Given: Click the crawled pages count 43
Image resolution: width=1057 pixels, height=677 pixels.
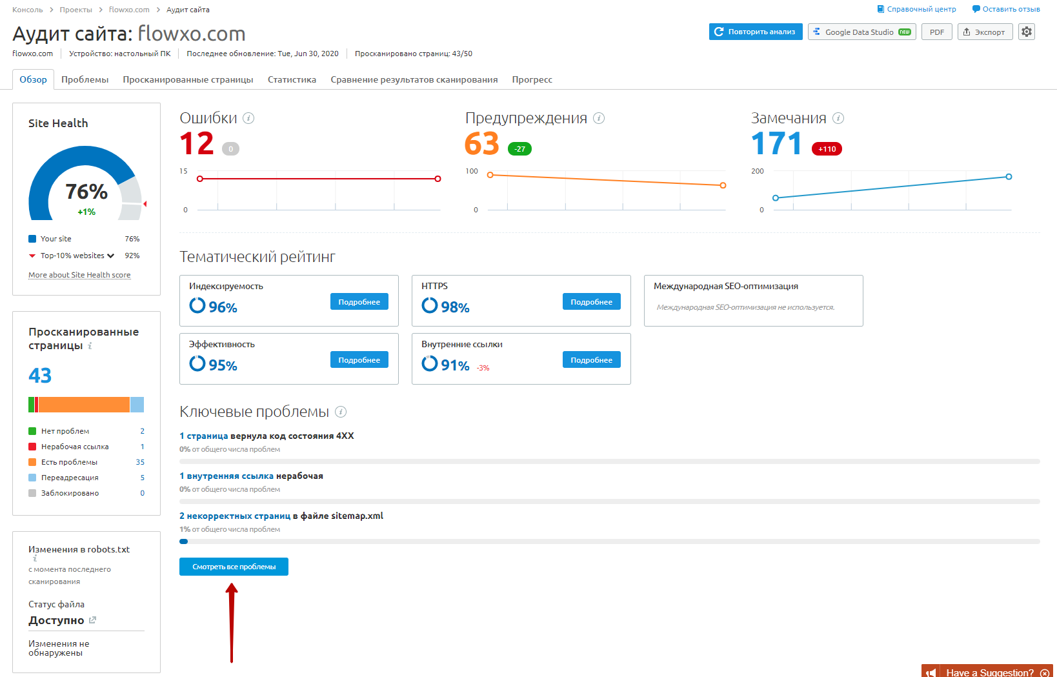Looking at the screenshot, I should [x=40, y=376].
